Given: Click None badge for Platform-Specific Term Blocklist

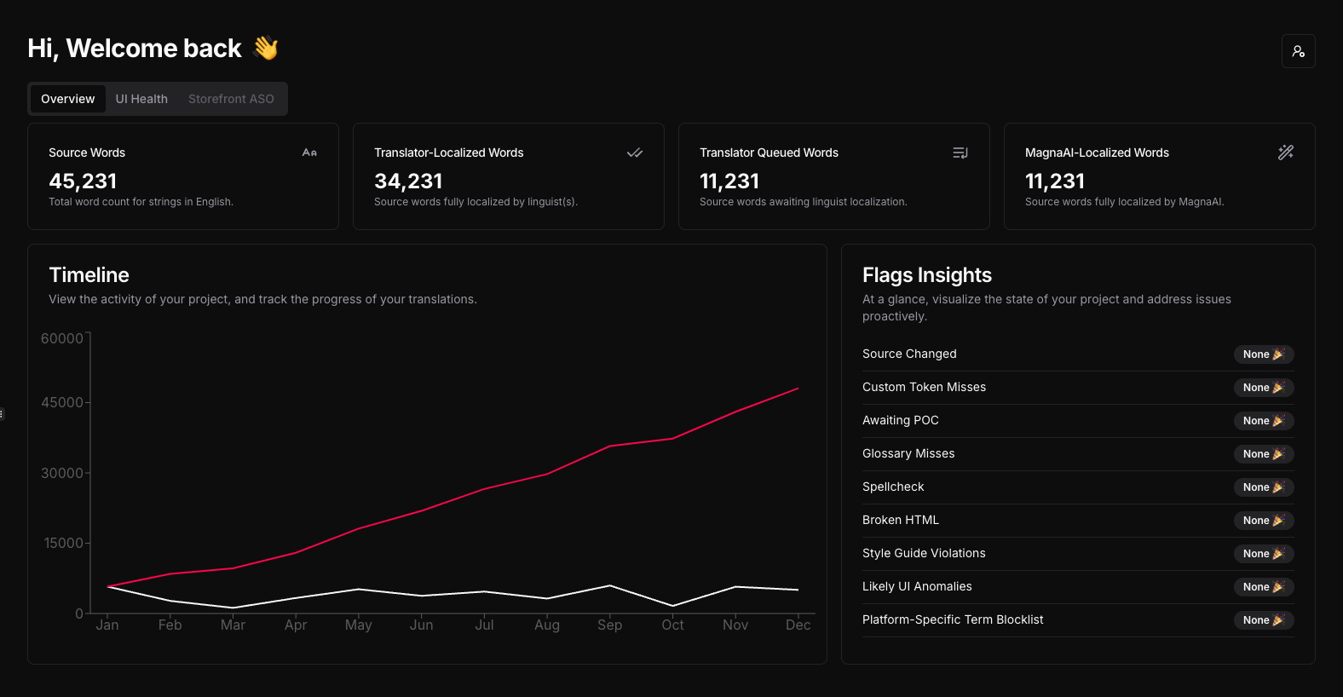Looking at the screenshot, I should coord(1264,620).
